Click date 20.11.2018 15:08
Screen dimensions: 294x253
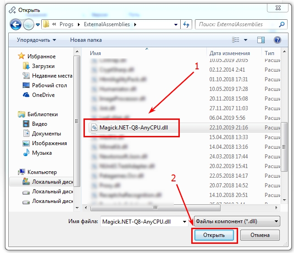(228, 99)
